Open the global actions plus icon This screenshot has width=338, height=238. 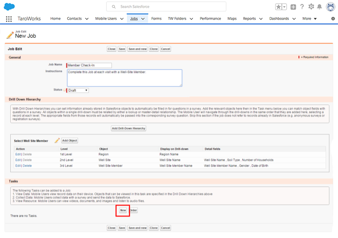click(293, 7)
